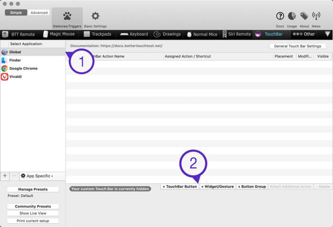
Task: Select the Siri Remote tab
Action: [236, 34]
